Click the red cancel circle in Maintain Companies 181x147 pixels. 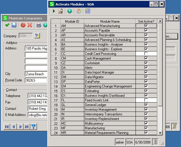23,25
